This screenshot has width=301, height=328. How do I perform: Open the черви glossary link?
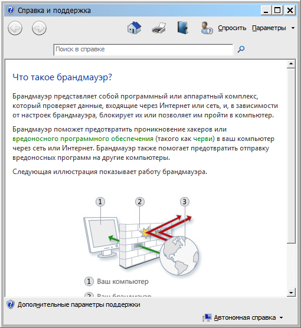pyautogui.click(x=203, y=139)
